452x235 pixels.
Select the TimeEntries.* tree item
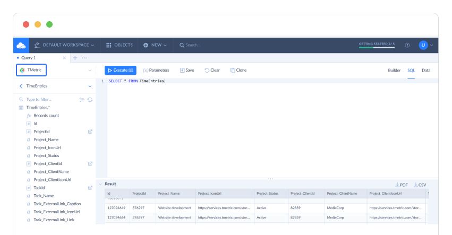click(x=38, y=107)
